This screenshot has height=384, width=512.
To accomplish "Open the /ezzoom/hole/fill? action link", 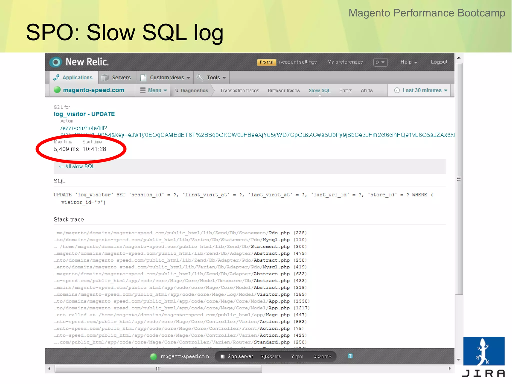I will [84, 128].
